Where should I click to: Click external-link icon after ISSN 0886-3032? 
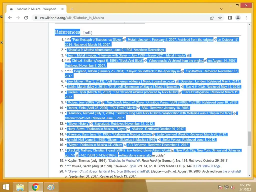218,166
